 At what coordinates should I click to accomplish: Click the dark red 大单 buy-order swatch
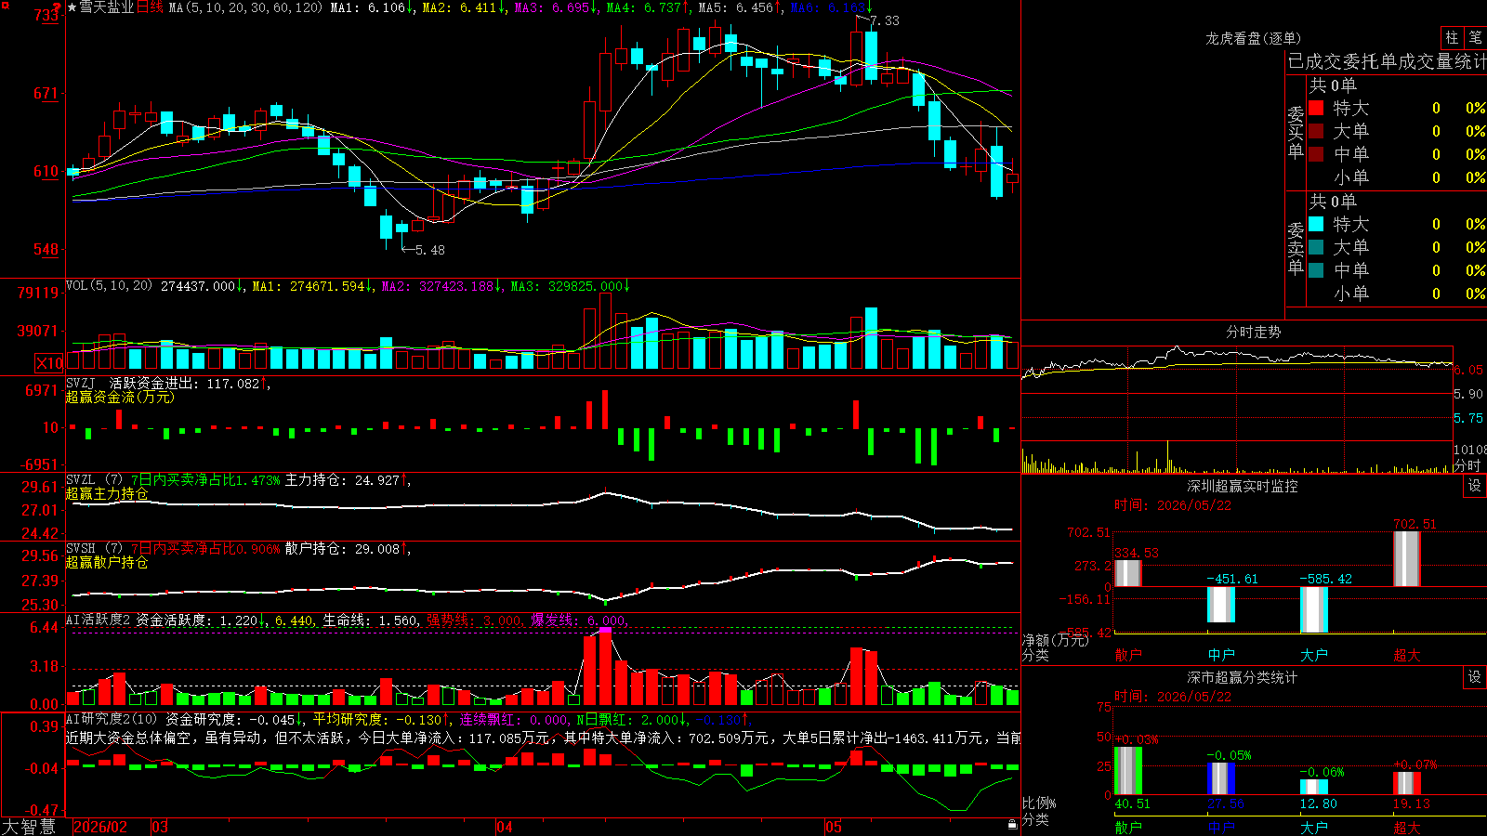[1316, 131]
